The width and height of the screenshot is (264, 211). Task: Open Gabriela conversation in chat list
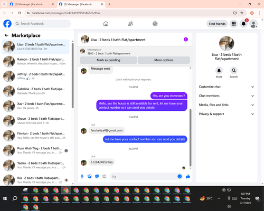[x=35, y=91]
